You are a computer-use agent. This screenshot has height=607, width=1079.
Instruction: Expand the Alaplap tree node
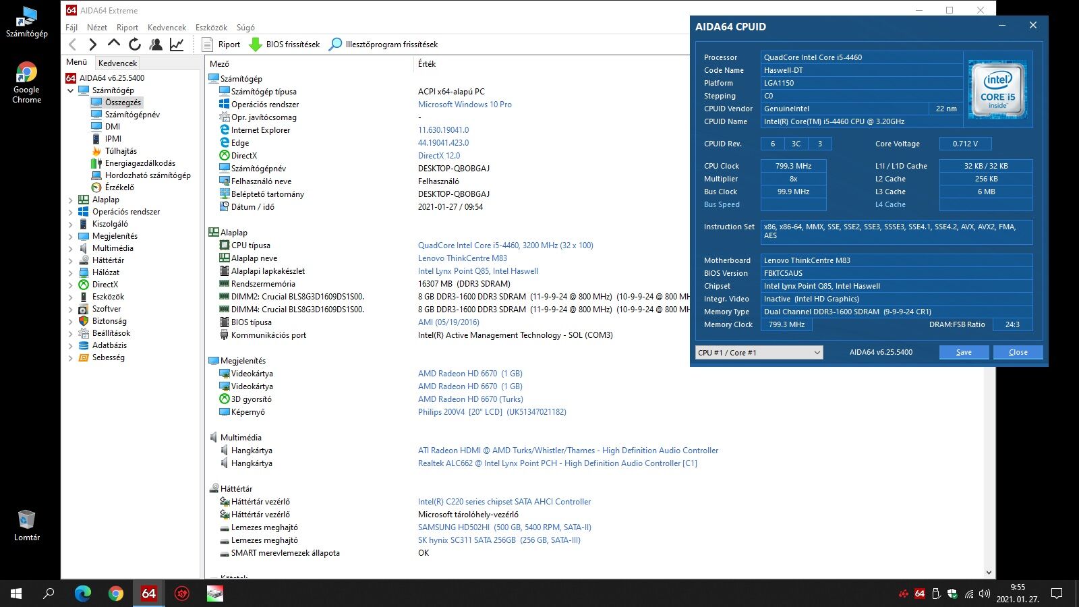point(71,200)
